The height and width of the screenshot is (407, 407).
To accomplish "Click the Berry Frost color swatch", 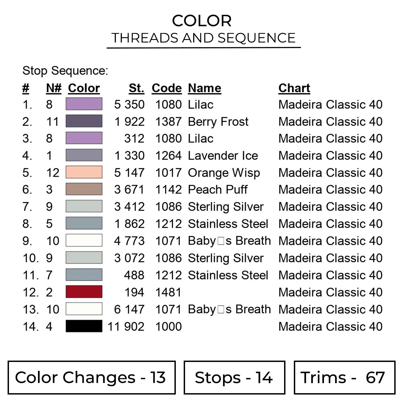I will (x=84, y=121).
